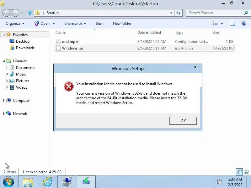Click the network tray icon
The width and height of the screenshot is (251, 188).
[x=219, y=182]
